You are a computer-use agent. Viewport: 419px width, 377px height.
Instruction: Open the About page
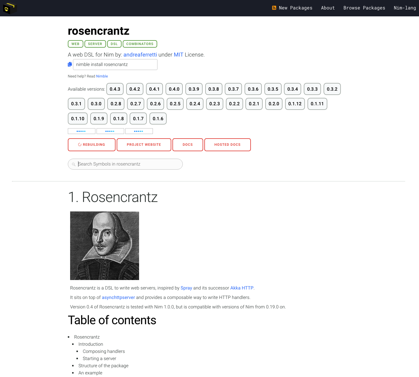pyautogui.click(x=328, y=8)
